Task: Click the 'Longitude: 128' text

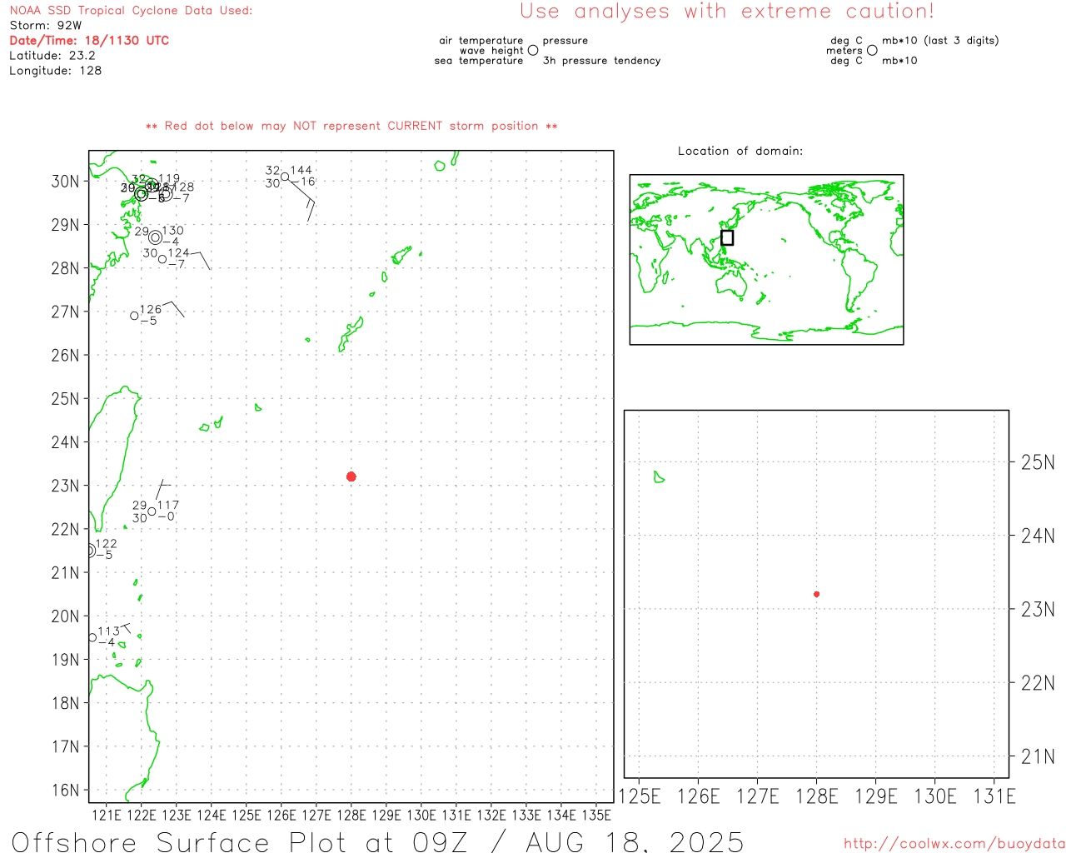Action: point(56,71)
